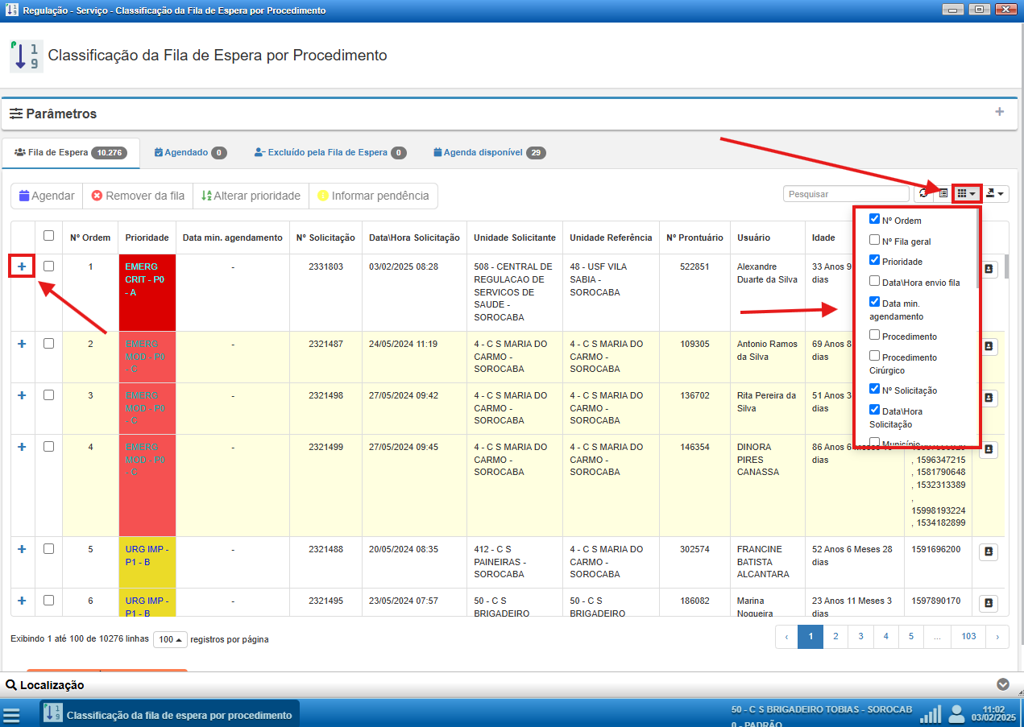Open the hamburger menu in bottom bar
Screen dimensions: 1024x727
pyautogui.click(x=11, y=715)
